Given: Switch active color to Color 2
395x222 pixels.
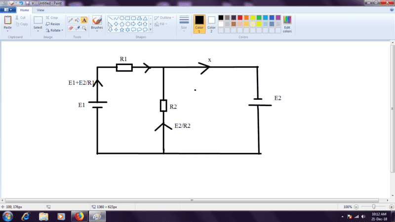Looking at the screenshot, I should pyautogui.click(x=211, y=23).
